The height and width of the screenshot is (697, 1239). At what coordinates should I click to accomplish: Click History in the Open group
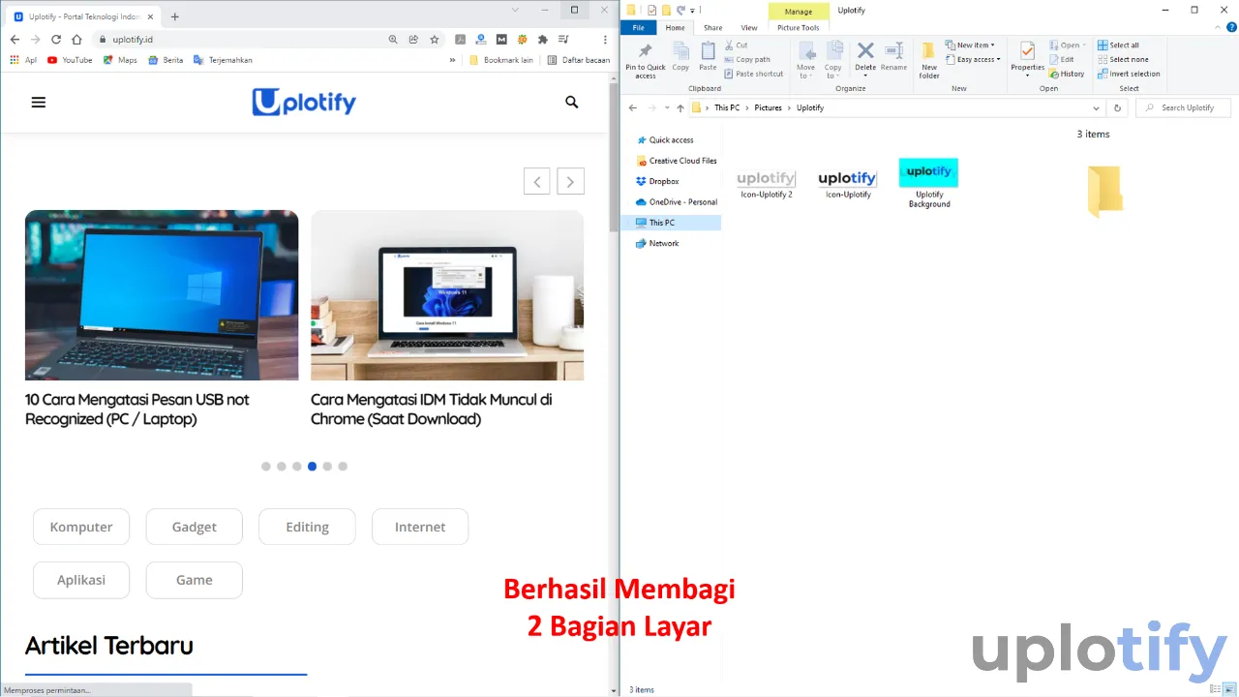[x=1067, y=74]
